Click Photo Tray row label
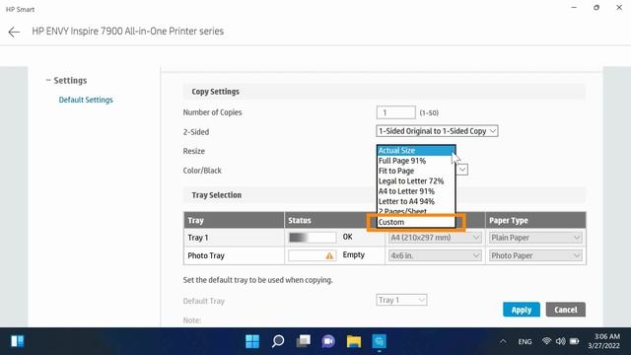The width and height of the screenshot is (631, 355). pyautogui.click(x=206, y=255)
